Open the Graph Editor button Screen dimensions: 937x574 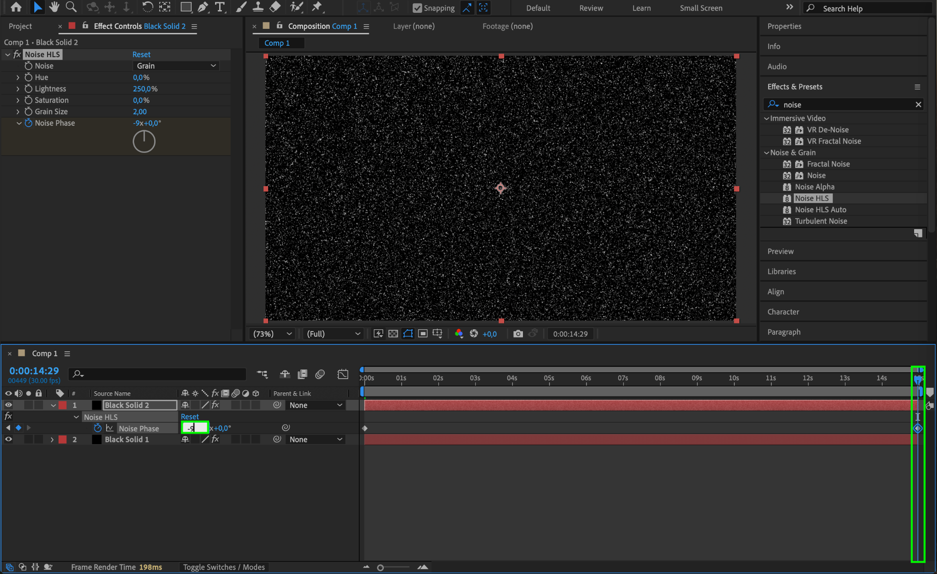pos(343,374)
